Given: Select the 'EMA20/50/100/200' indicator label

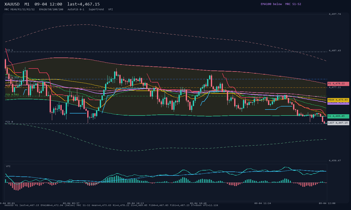Looking at the screenshot, I should click(51, 9).
